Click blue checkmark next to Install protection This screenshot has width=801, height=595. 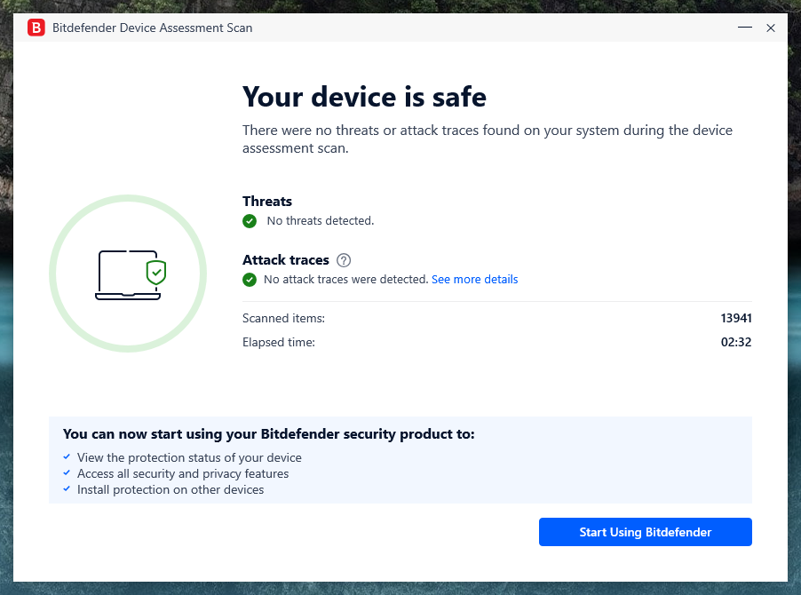coord(67,489)
